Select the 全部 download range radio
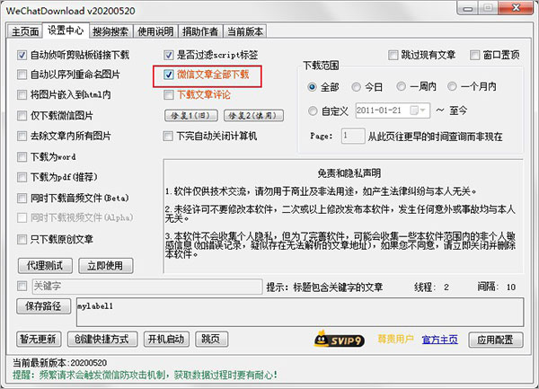Image resolution: width=539 pixels, height=389 pixels. pos(312,87)
